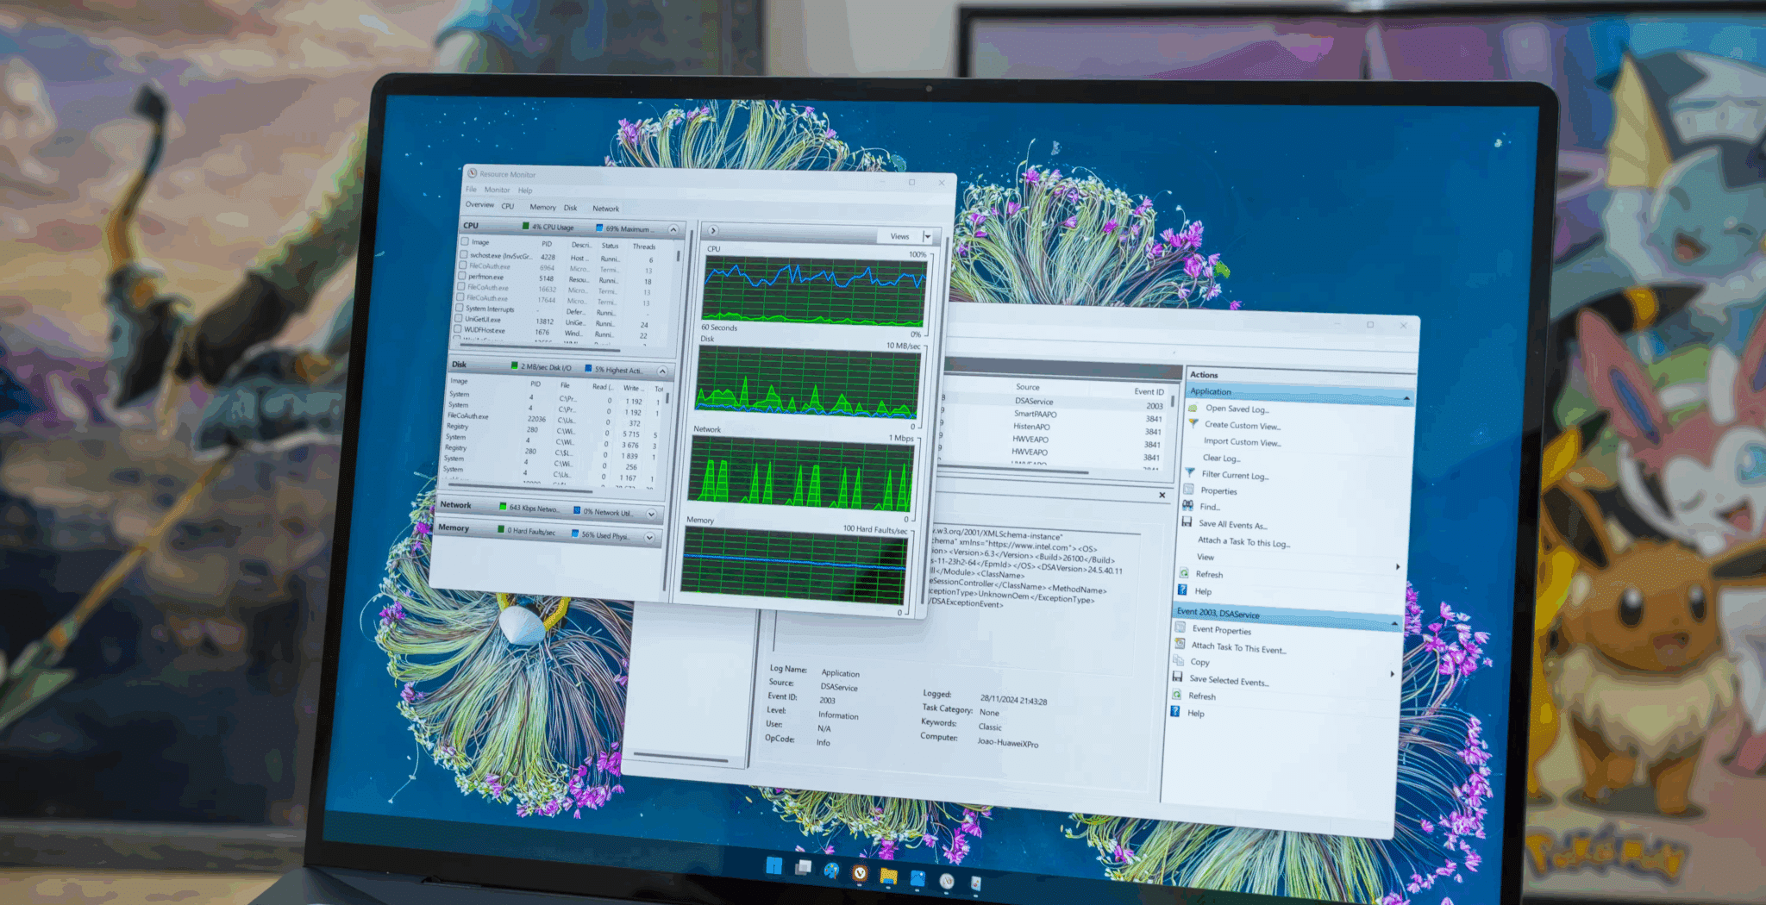
Task: Click the Open Saved Log icon
Action: pyautogui.click(x=1193, y=408)
